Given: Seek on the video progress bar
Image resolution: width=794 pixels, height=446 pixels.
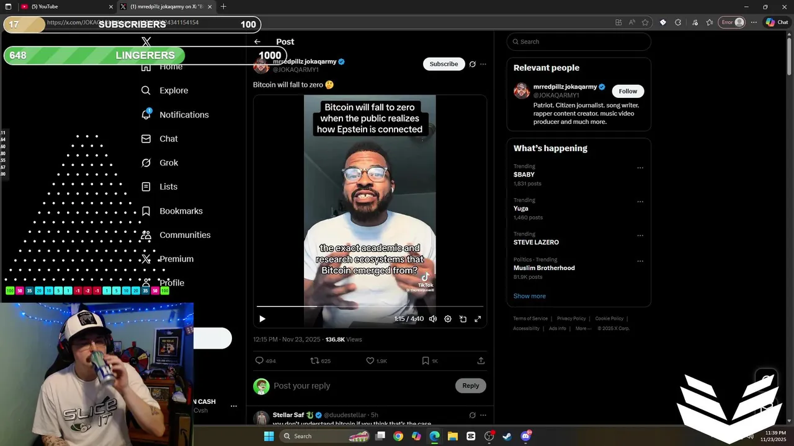Looking at the screenshot, I should point(370,306).
